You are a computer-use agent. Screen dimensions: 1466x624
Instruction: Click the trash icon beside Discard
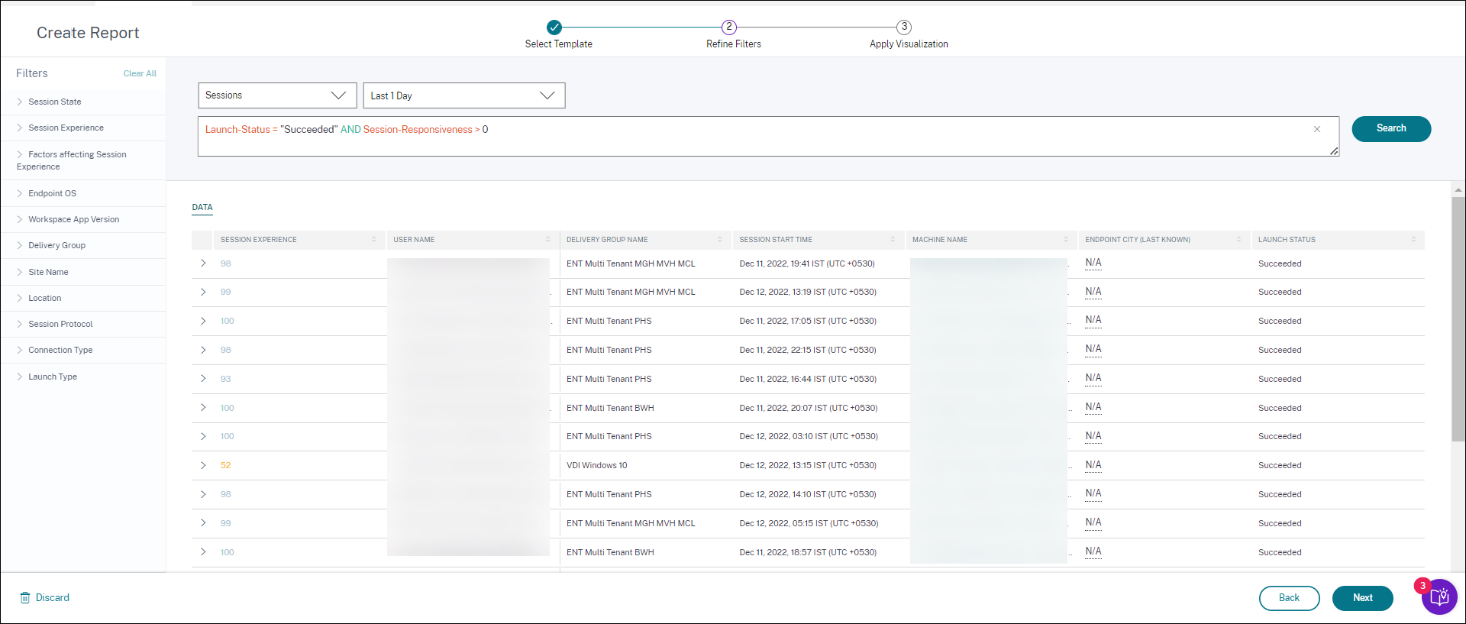25,597
